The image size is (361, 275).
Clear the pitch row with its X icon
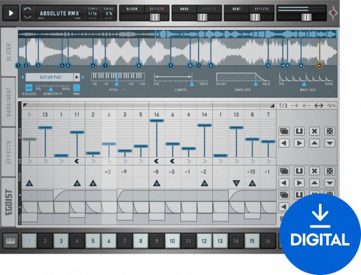pyautogui.click(x=314, y=171)
